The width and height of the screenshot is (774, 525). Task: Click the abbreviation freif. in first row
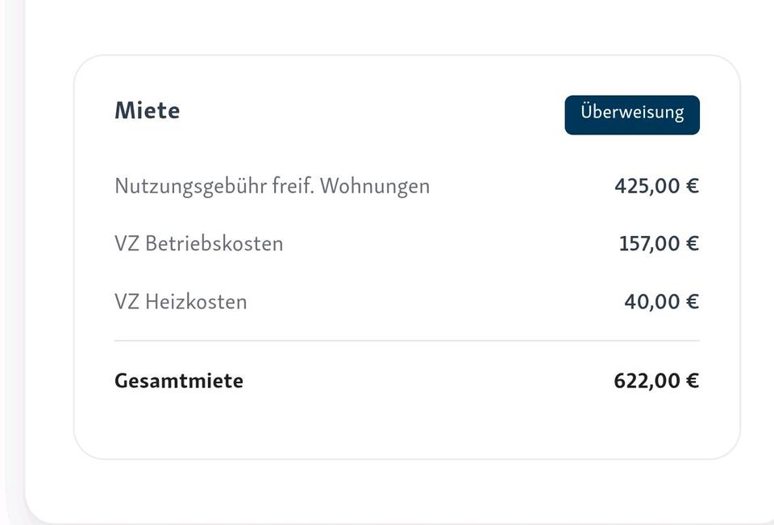(x=293, y=187)
